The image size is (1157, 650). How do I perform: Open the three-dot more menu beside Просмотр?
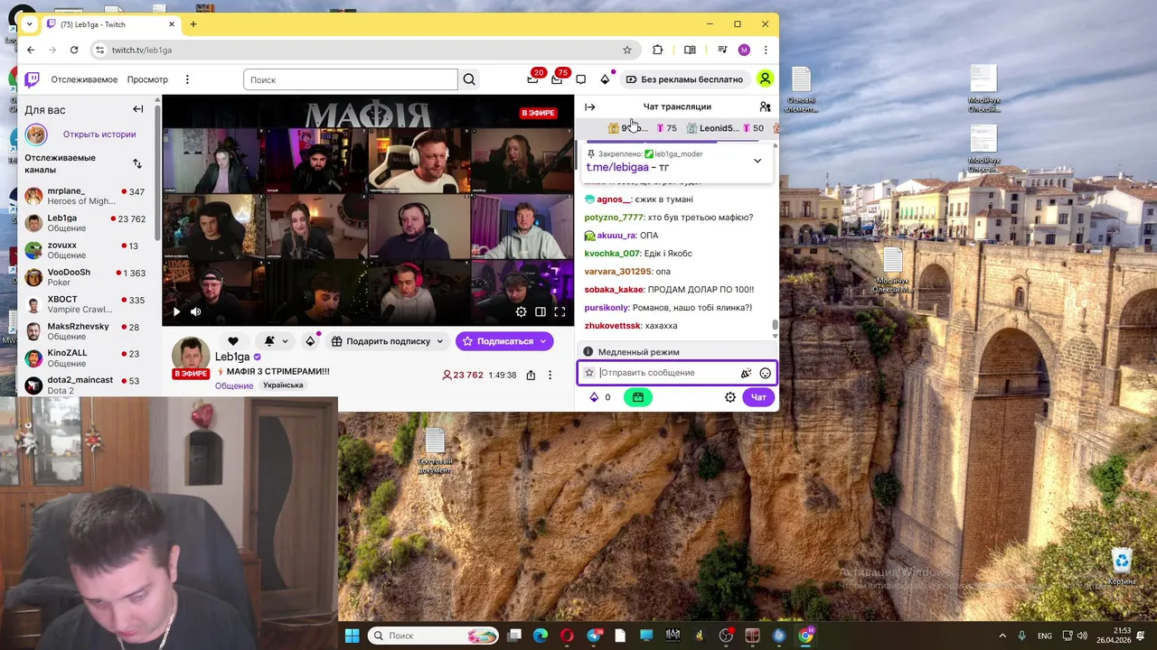[187, 79]
